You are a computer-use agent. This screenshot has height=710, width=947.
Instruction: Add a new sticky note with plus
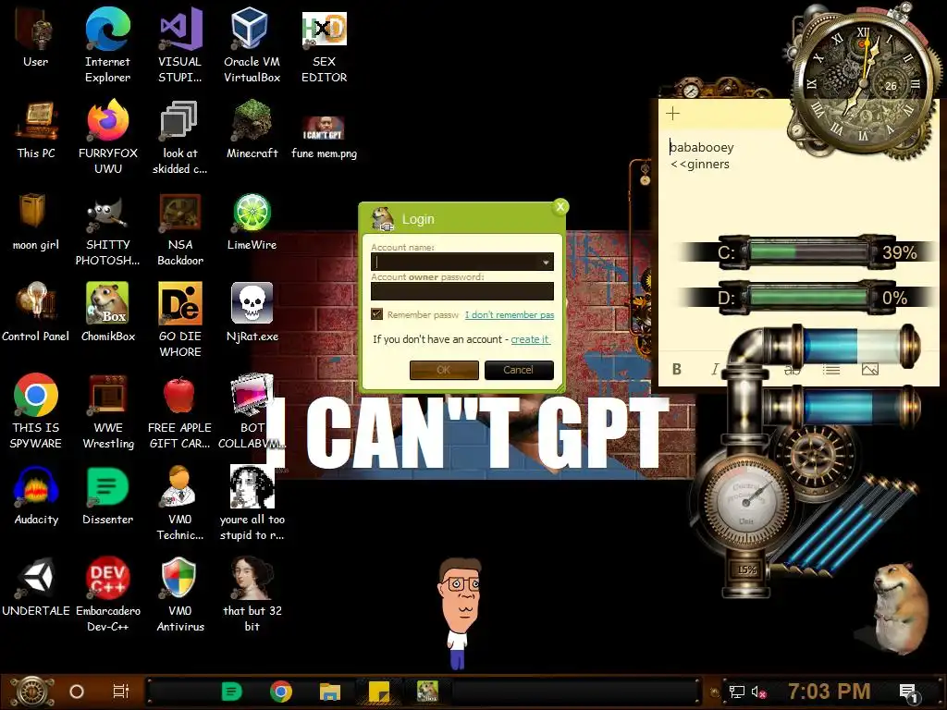pos(672,113)
